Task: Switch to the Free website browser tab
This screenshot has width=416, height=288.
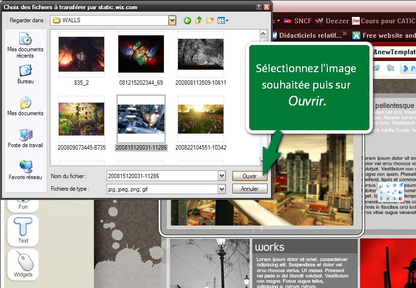Action: [x=384, y=35]
